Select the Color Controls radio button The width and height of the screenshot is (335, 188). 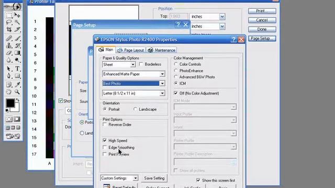click(176, 64)
